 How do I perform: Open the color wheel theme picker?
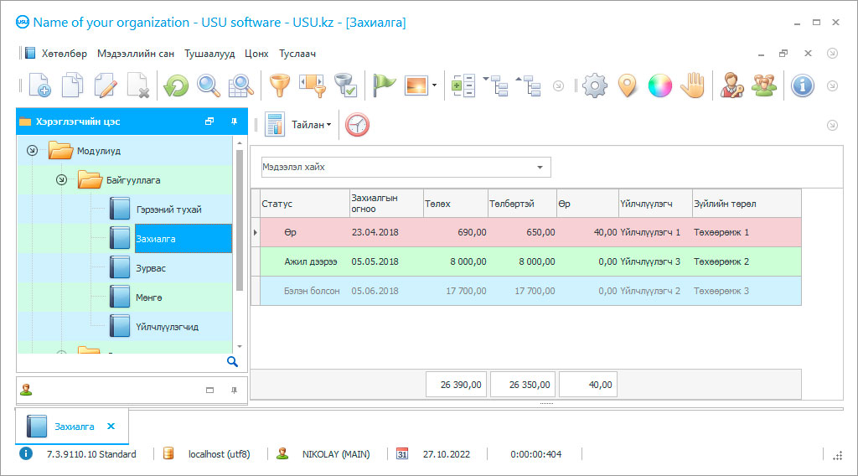click(x=659, y=85)
